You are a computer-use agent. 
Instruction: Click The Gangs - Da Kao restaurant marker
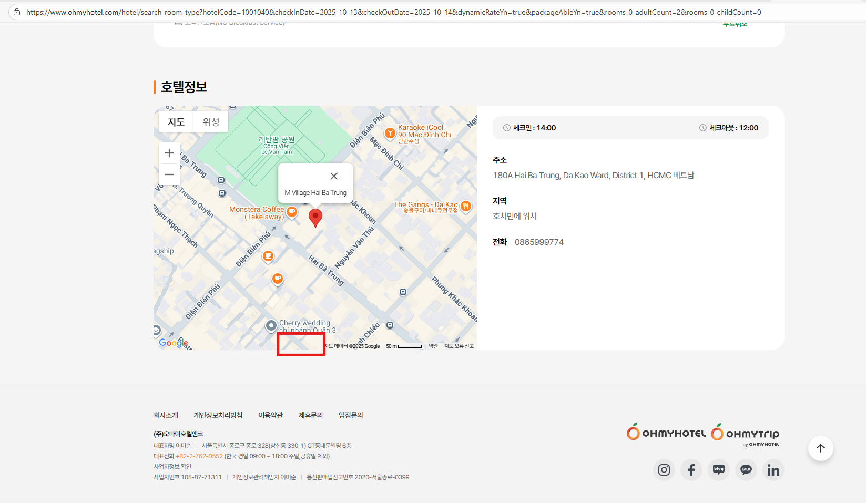[x=466, y=207]
